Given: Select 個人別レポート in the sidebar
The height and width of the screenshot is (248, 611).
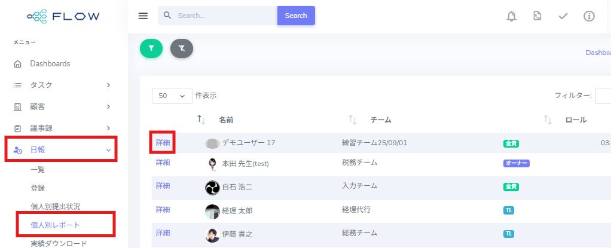Looking at the screenshot, I should tap(55, 225).
